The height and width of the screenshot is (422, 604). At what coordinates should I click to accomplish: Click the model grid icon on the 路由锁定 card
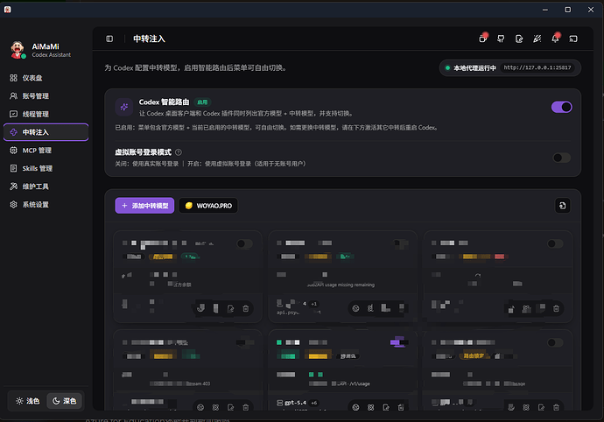pyautogui.click(x=526, y=407)
